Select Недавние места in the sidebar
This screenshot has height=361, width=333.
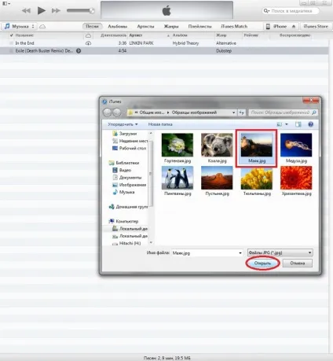coord(130,141)
